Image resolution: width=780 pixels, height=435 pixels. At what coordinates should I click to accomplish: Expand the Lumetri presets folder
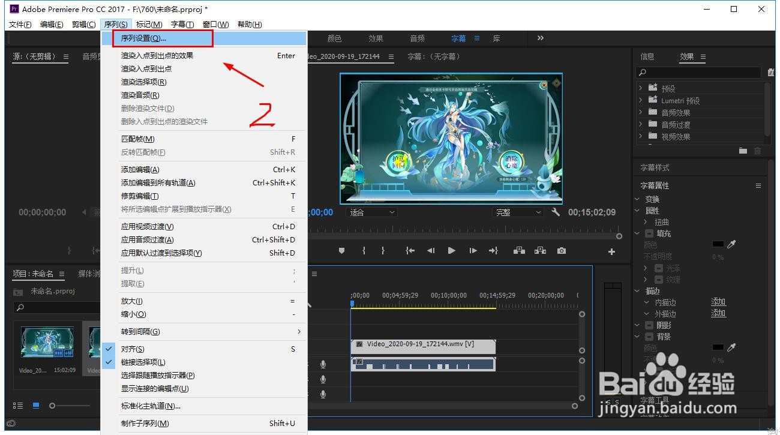(641, 100)
